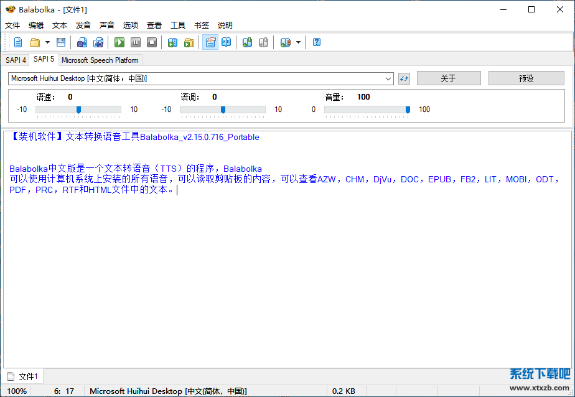This screenshot has width=575, height=397.
Task: Open dropdown arrow next to last book icon
Action: [298, 42]
